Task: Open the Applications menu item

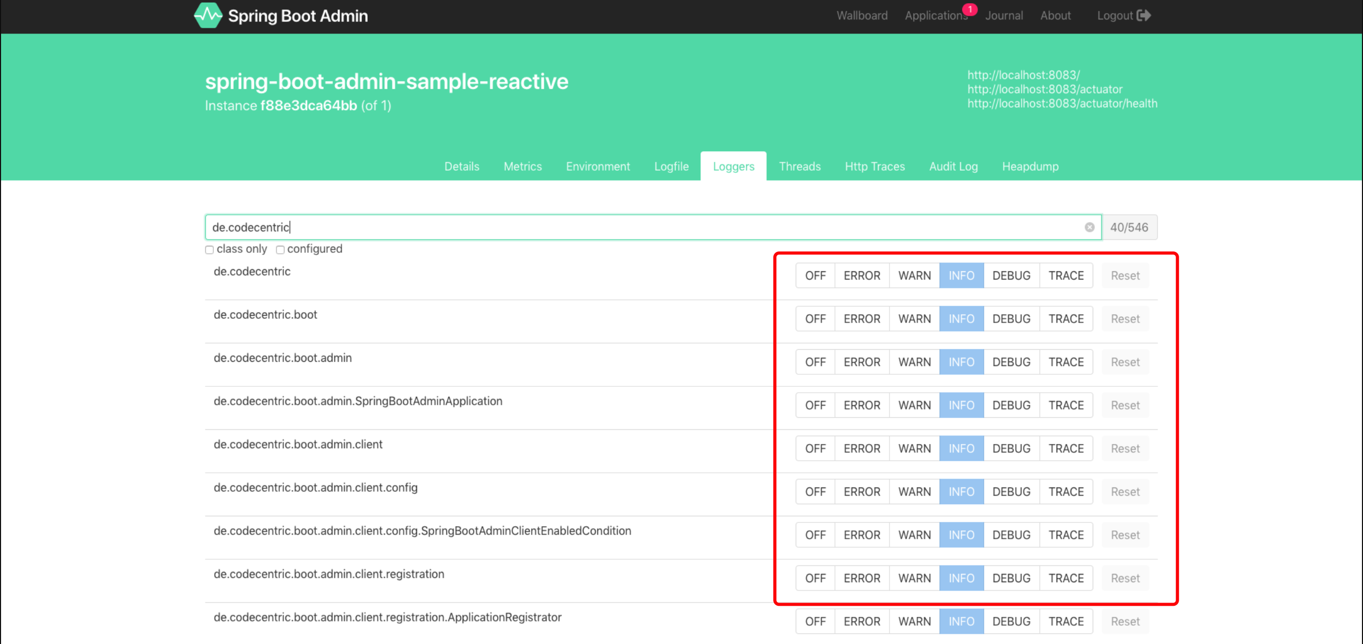Action: coord(936,15)
